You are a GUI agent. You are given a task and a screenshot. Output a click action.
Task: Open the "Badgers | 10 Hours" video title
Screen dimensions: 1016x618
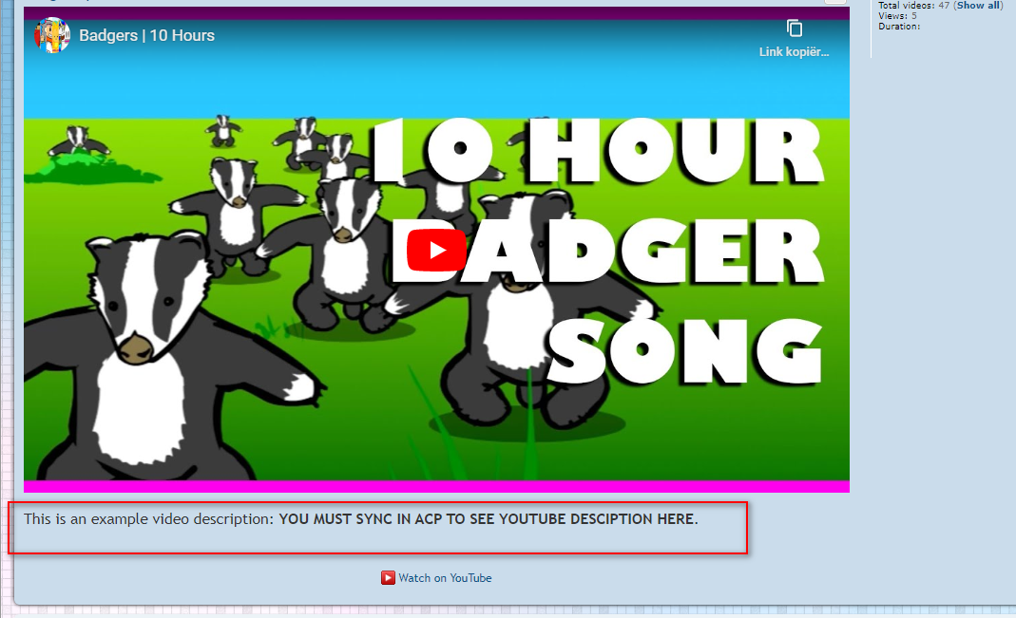146,35
